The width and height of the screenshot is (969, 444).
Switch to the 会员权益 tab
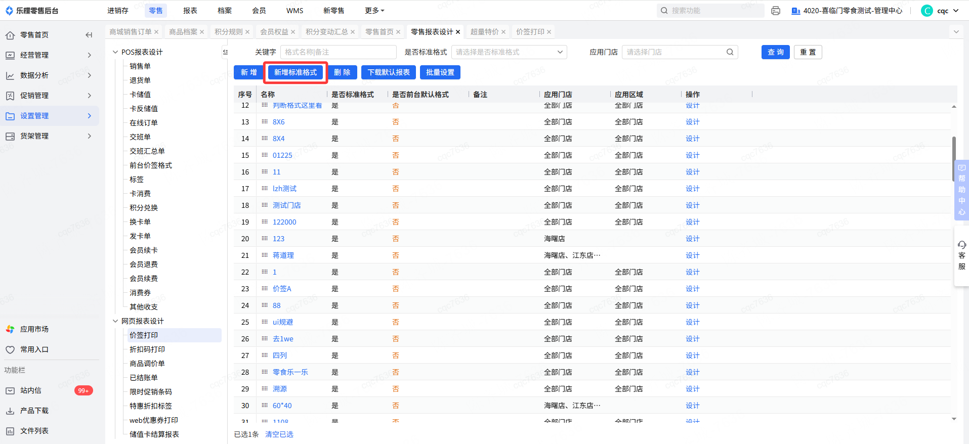[274, 32]
